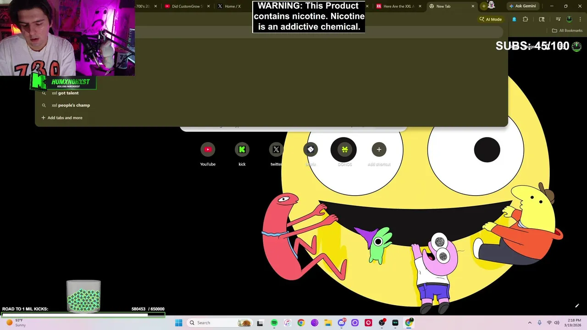Close the New Tab tab
The width and height of the screenshot is (587, 330).
click(473, 6)
